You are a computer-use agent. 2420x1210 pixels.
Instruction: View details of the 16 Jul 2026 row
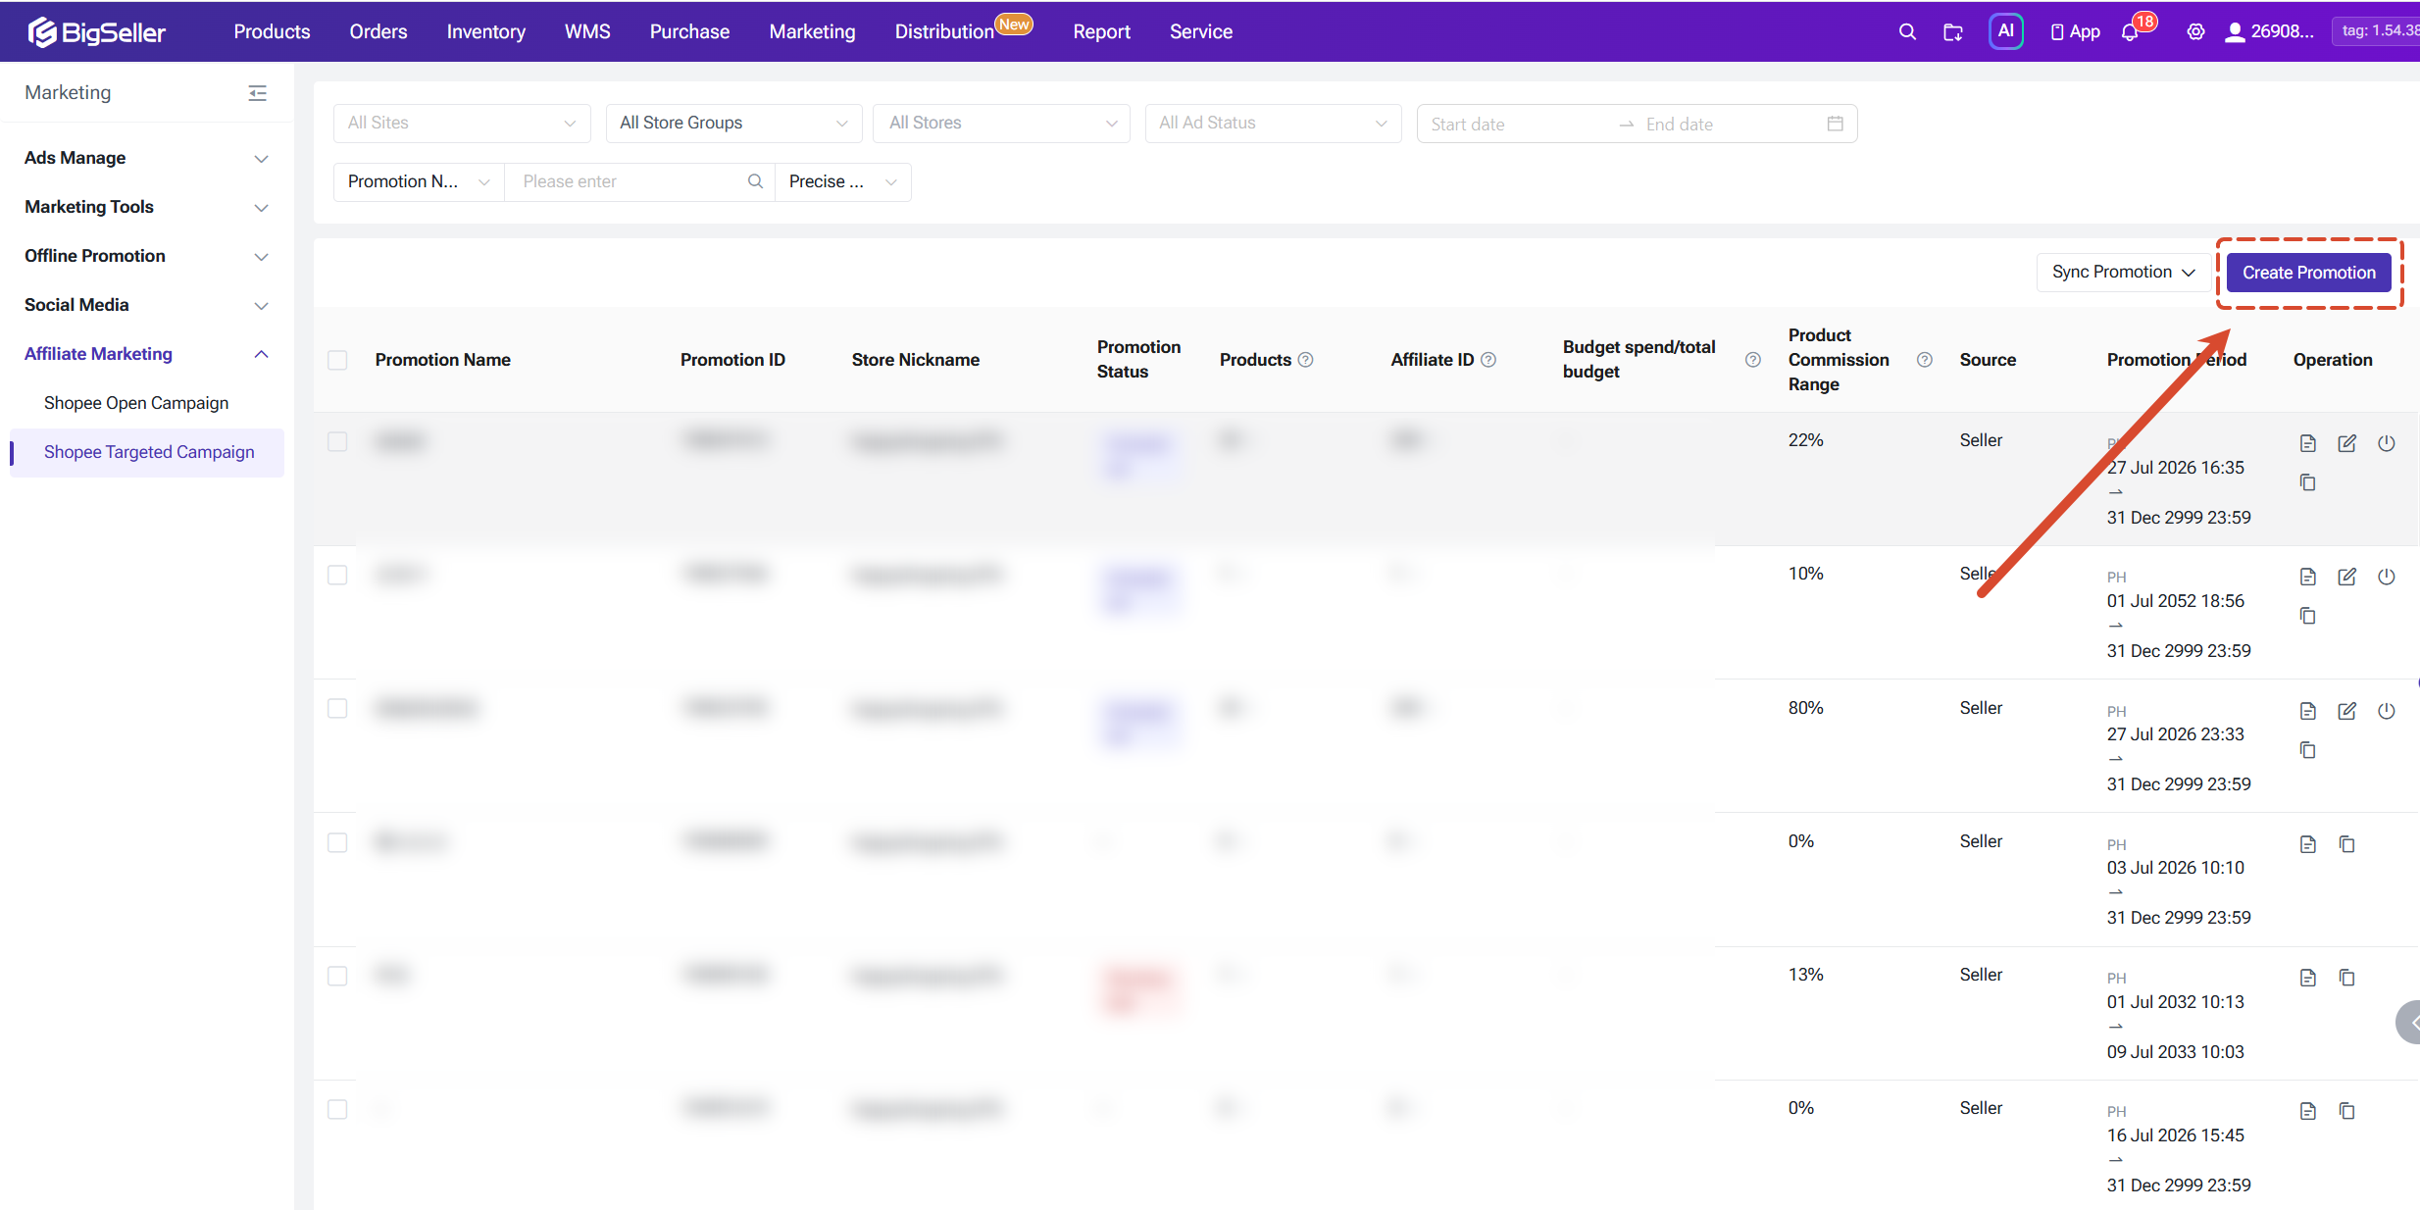point(2307,1111)
